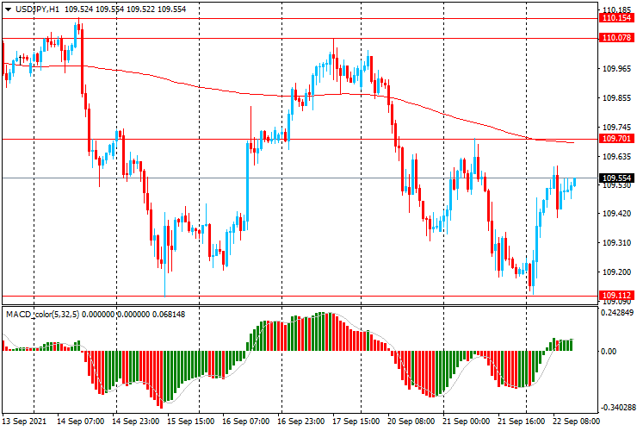The image size is (637, 431).
Task: Click the 22 Sep 08:00 time label
Action: 576,422
